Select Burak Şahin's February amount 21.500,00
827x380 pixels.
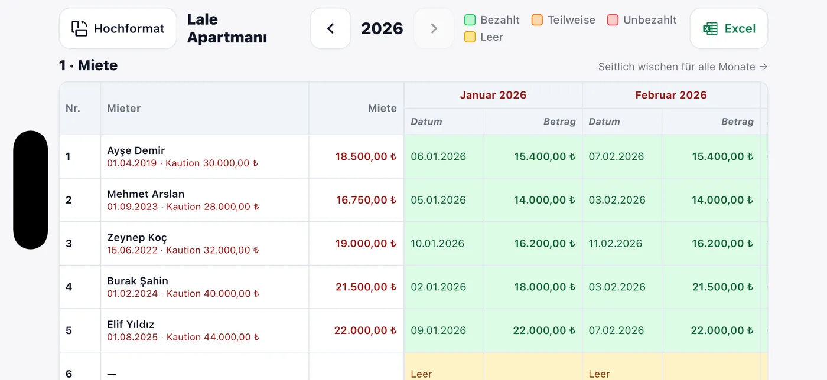click(723, 287)
